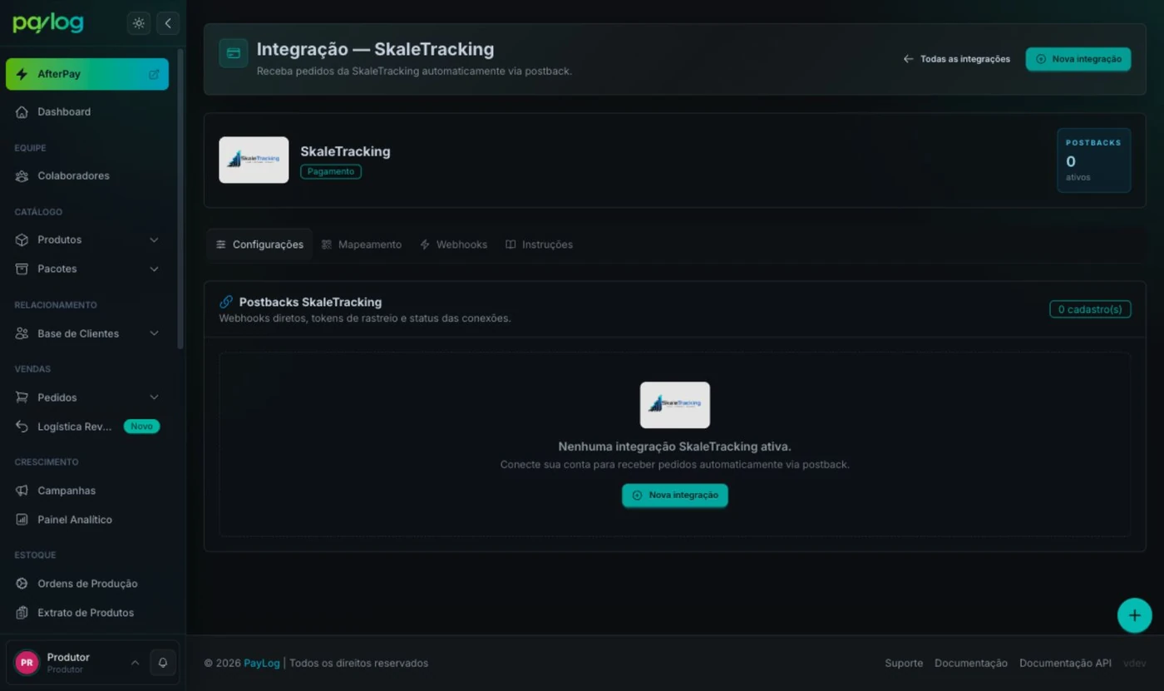Click the Logística Reversa return arrow icon
This screenshot has width=1164, height=691.
22,427
